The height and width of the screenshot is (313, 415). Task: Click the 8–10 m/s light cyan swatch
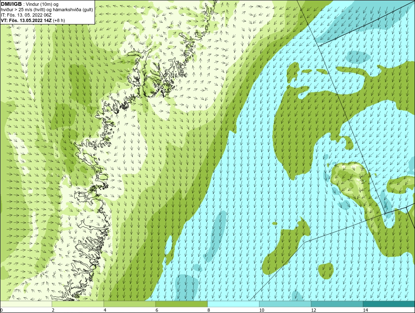tap(233, 304)
